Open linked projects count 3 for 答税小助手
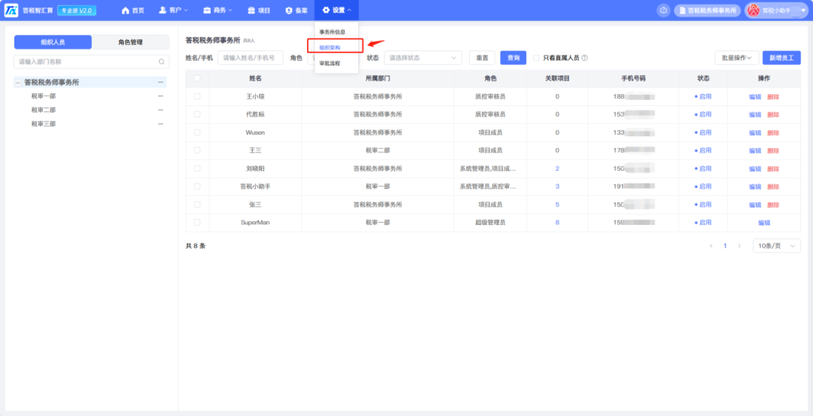The height and width of the screenshot is (416, 813). 557,187
